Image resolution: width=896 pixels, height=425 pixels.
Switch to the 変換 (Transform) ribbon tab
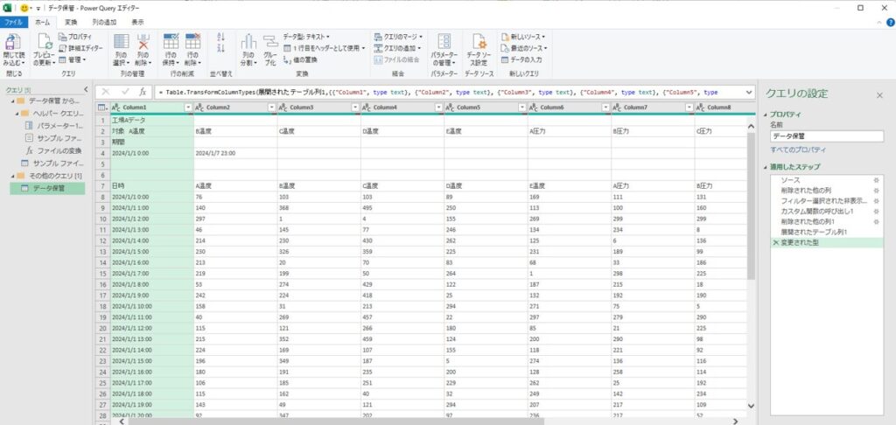pyautogui.click(x=71, y=21)
